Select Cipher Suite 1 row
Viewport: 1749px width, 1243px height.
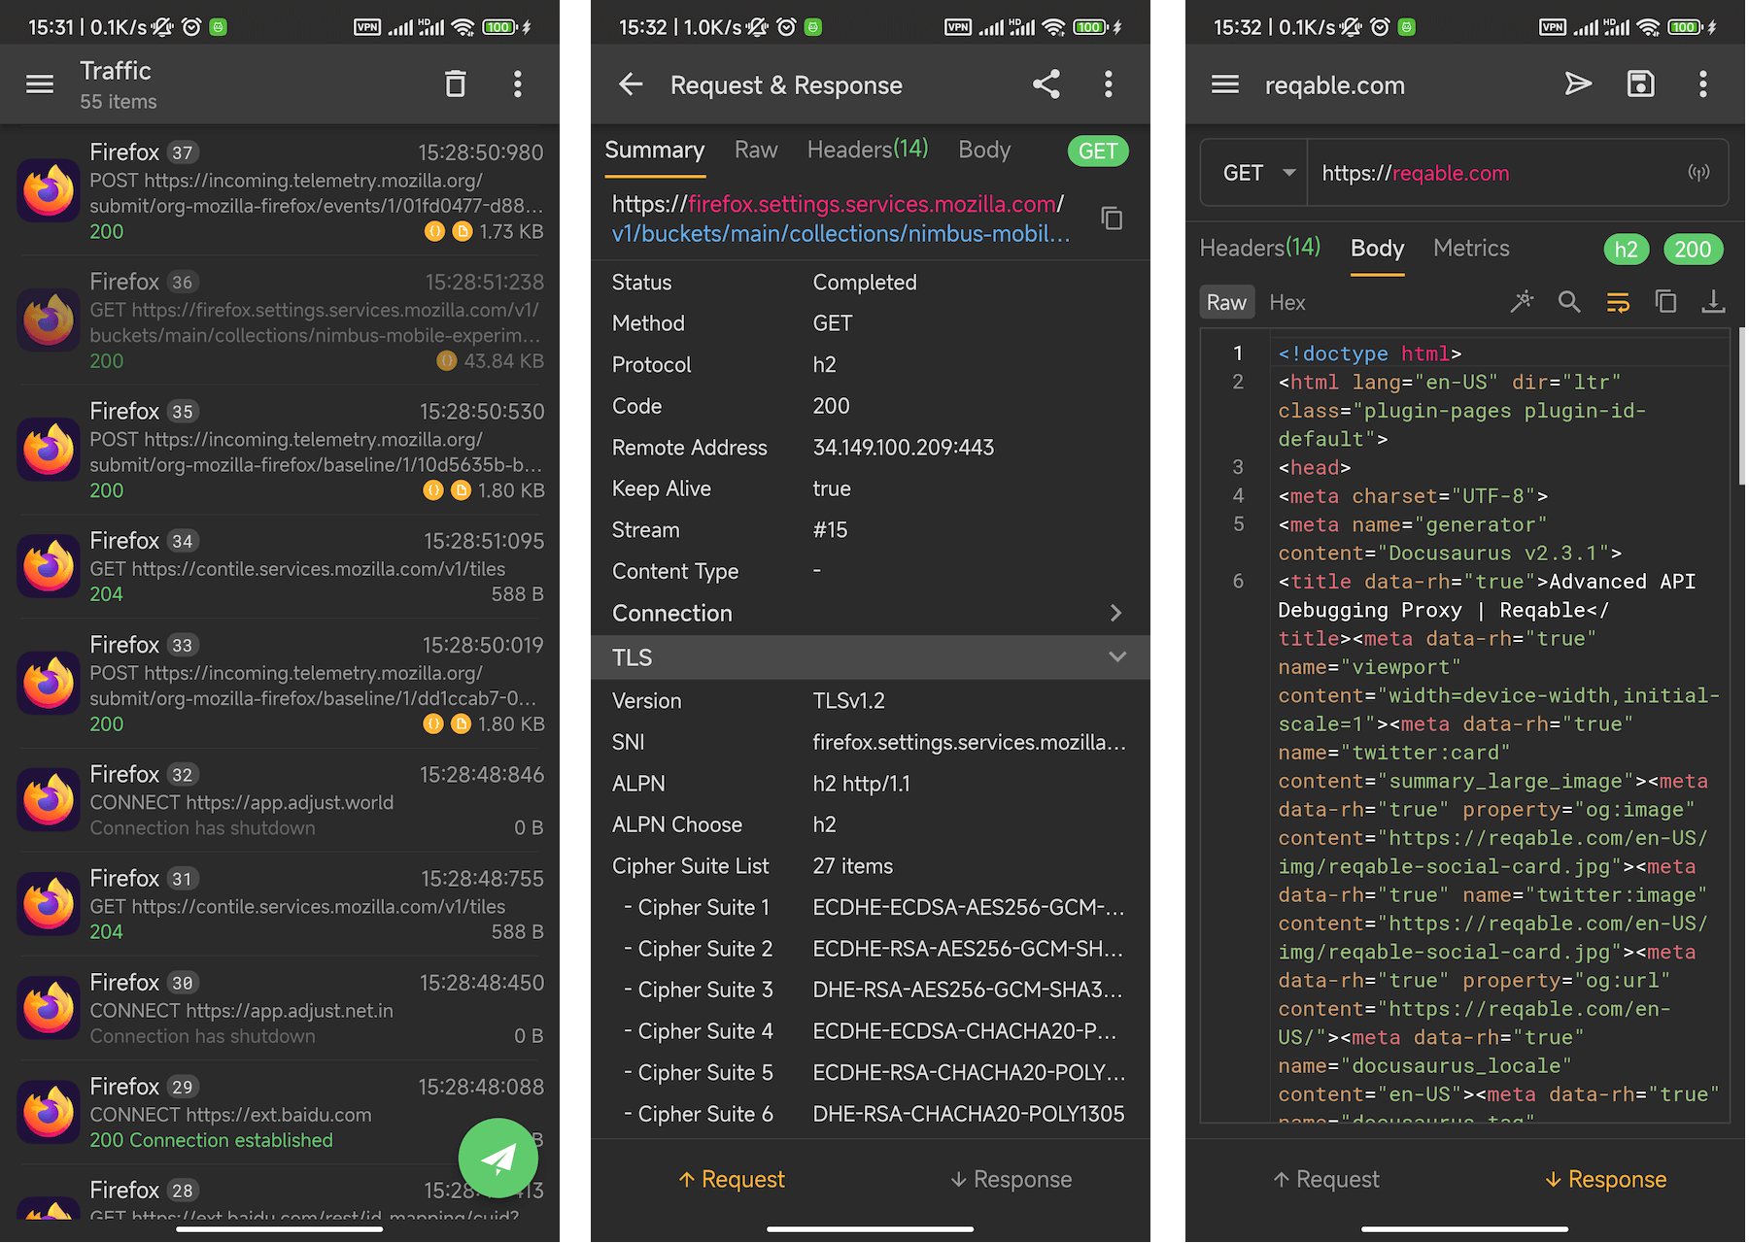click(x=871, y=907)
